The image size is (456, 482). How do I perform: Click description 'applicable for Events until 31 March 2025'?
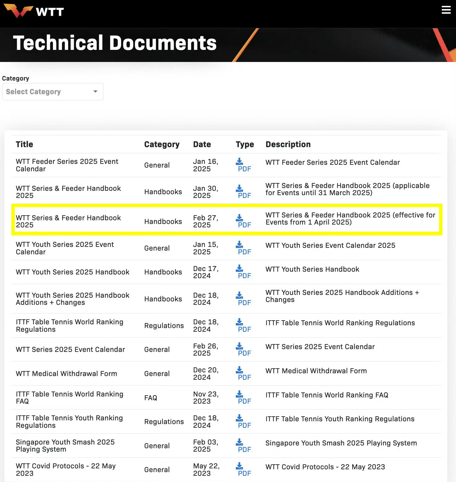tap(348, 189)
